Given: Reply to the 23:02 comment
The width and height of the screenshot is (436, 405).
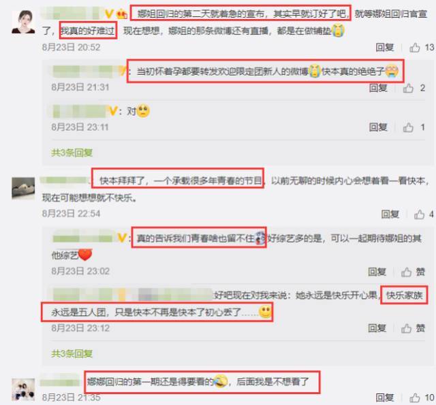Looking at the screenshot, I should point(377,272).
